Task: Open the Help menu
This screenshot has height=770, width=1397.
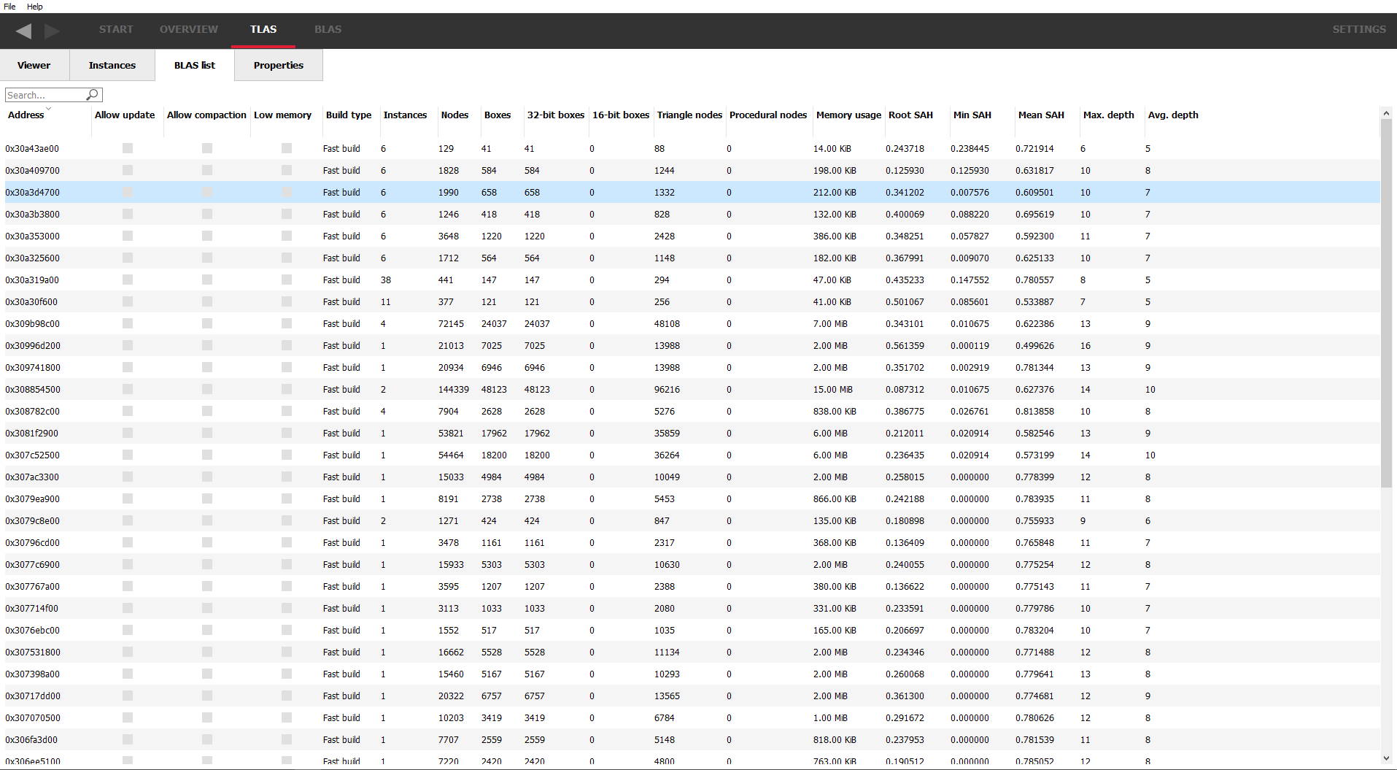Action: (x=34, y=7)
